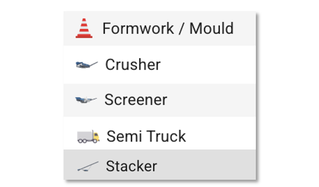319x187 pixels.
Task: Select the highlighted Stacker text label
Action: coord(131,166)
